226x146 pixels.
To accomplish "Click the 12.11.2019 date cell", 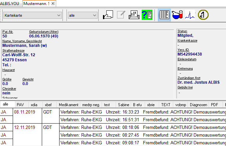I will pyautogui.click(x=24, y=127).
